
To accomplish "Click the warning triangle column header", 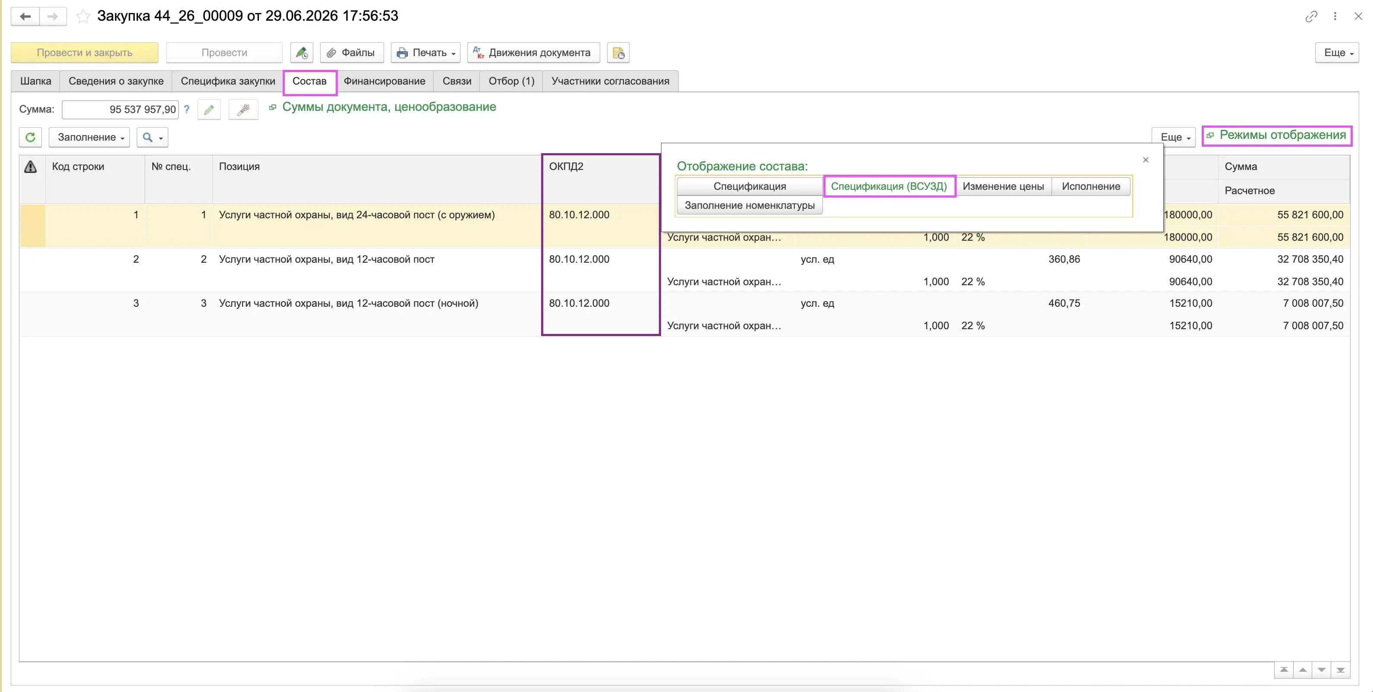I will [x=31, y=167].
